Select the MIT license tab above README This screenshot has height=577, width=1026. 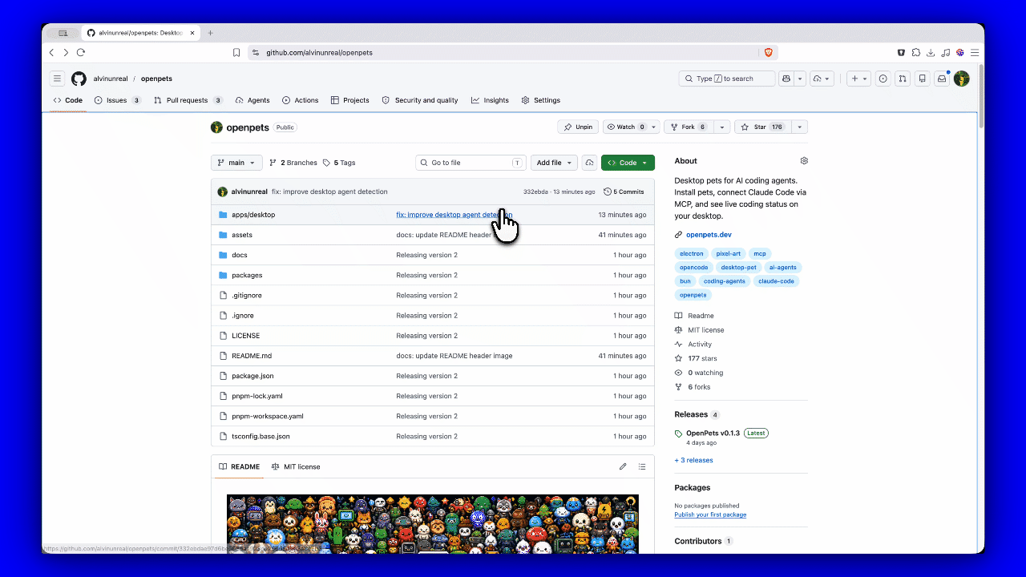click(x=296, y=466)
